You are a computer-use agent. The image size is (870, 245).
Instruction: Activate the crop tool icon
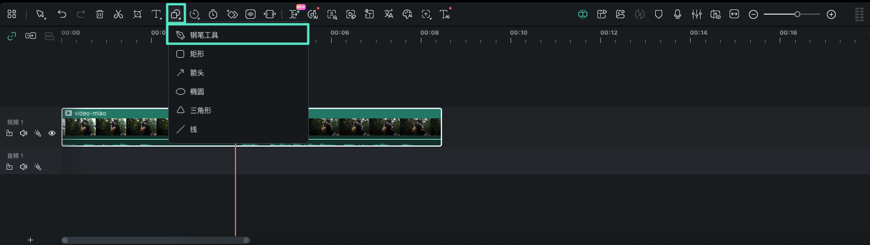(x=138, y=14)
